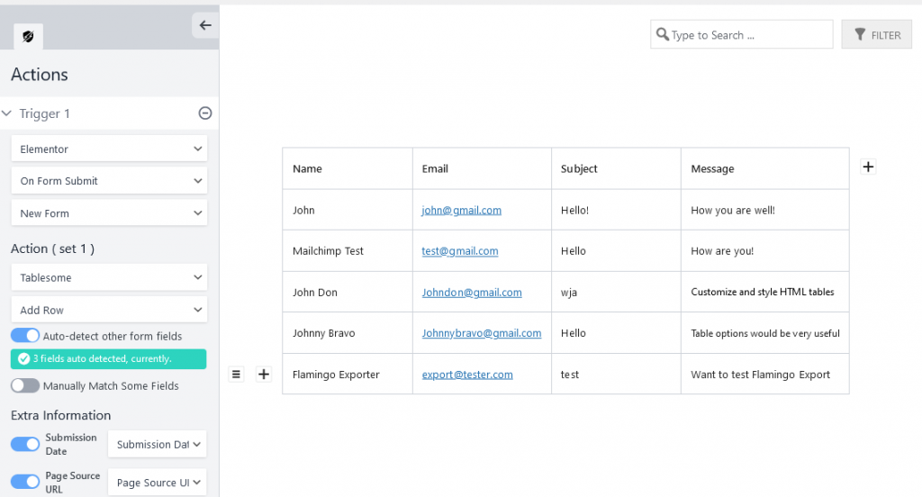
Task: Toggle Auto-detect other form fields
Action: pyautogui.click(x=25, y=336)
